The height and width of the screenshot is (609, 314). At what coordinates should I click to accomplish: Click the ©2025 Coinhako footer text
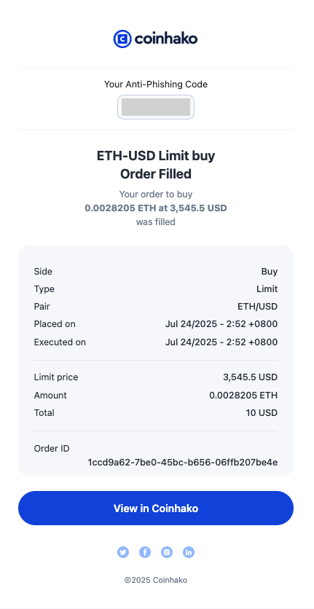(156, 580)
